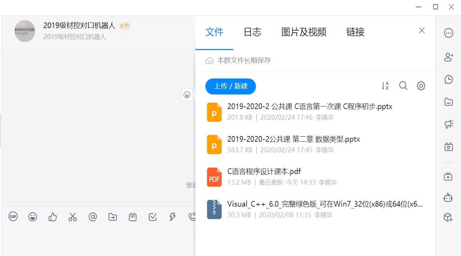Switch to the 日志 tab
Viewport: 461px width, 256px height.
(252, 32)
